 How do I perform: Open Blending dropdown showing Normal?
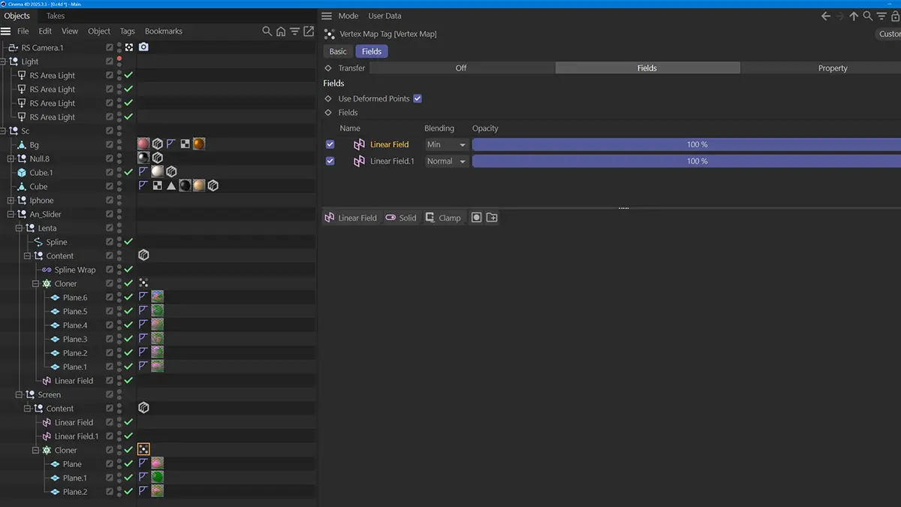447,161
